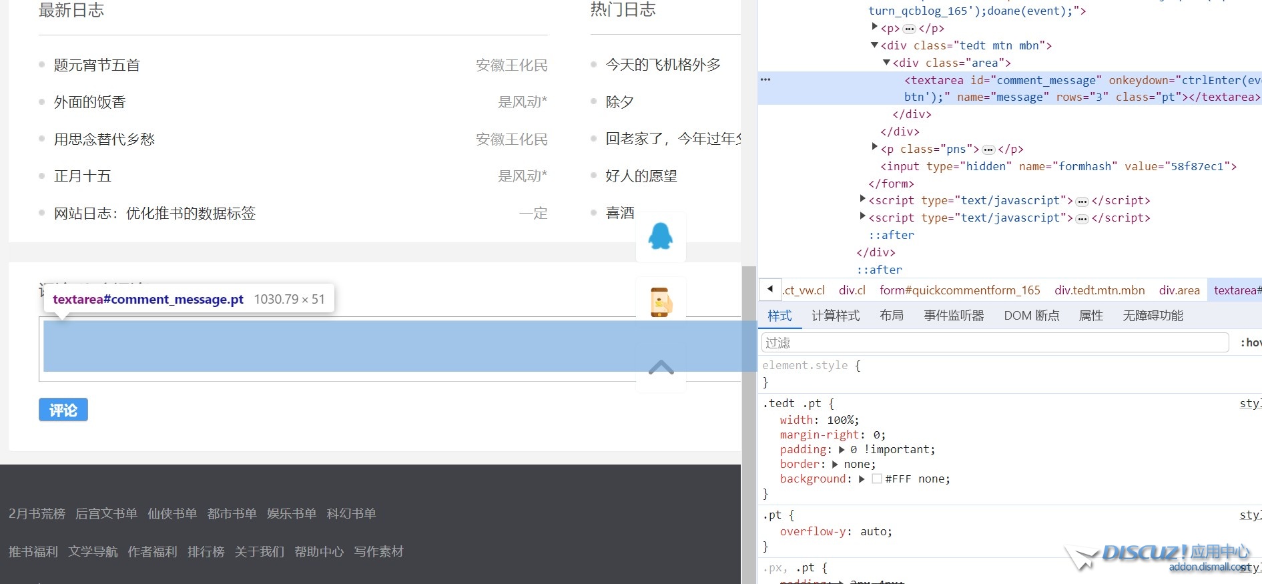Open the 事件监听器 tab
The height and width of the screenshot is (584, 1262).
[954, 316]
